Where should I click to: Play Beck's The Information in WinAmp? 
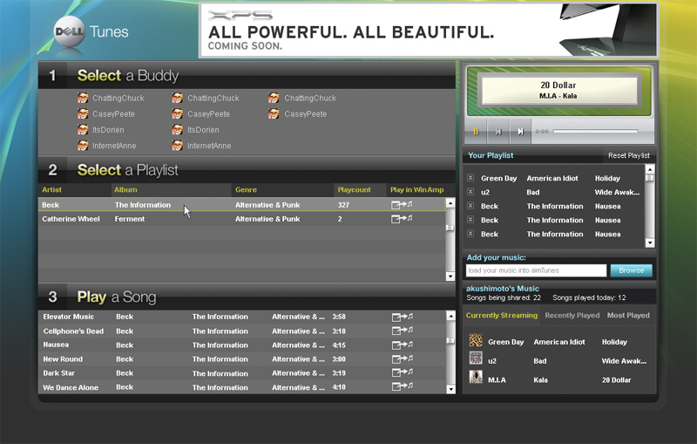[402, 205]
